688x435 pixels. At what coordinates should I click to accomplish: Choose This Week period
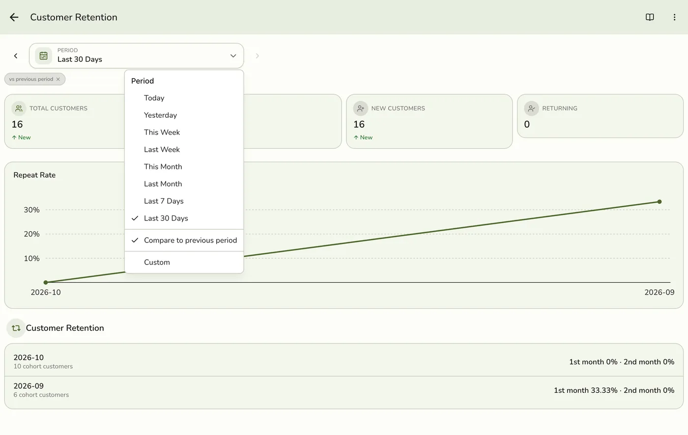pyautogui.click(x=184, y=133)
